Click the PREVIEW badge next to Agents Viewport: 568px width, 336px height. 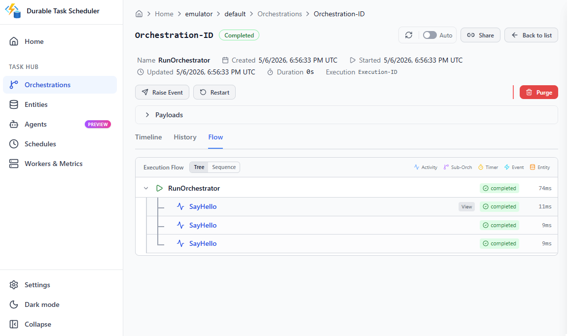tap(98, 124)
